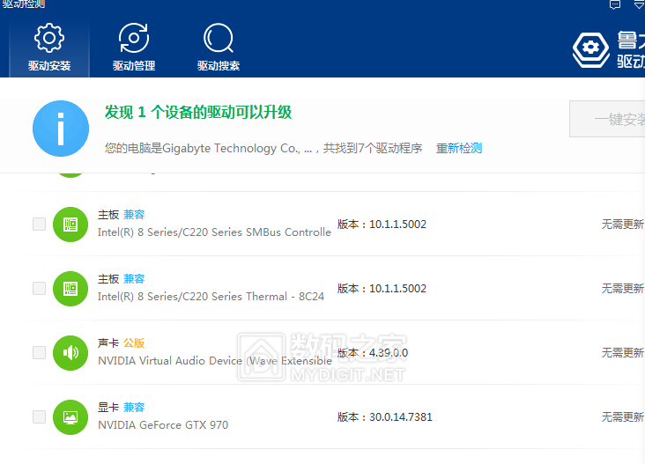Click the sound card speaker icon
The image size is (645, 464).
(x=70, y=353)
